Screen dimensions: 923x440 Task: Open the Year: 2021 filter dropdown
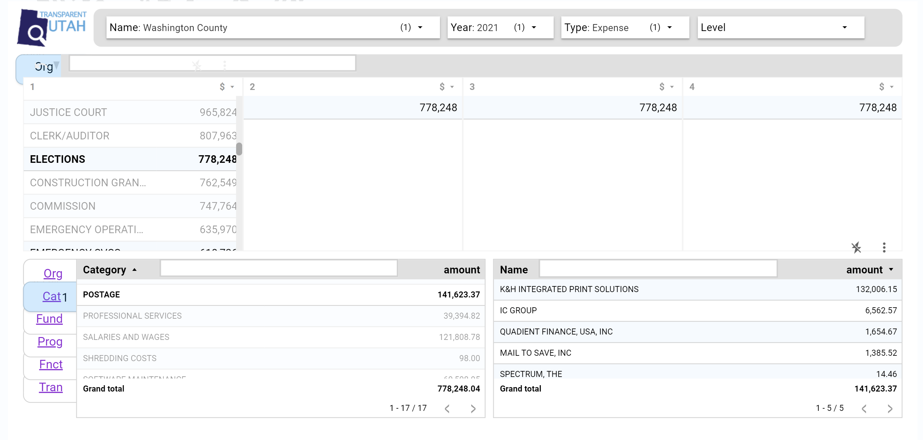pos(500,28)
